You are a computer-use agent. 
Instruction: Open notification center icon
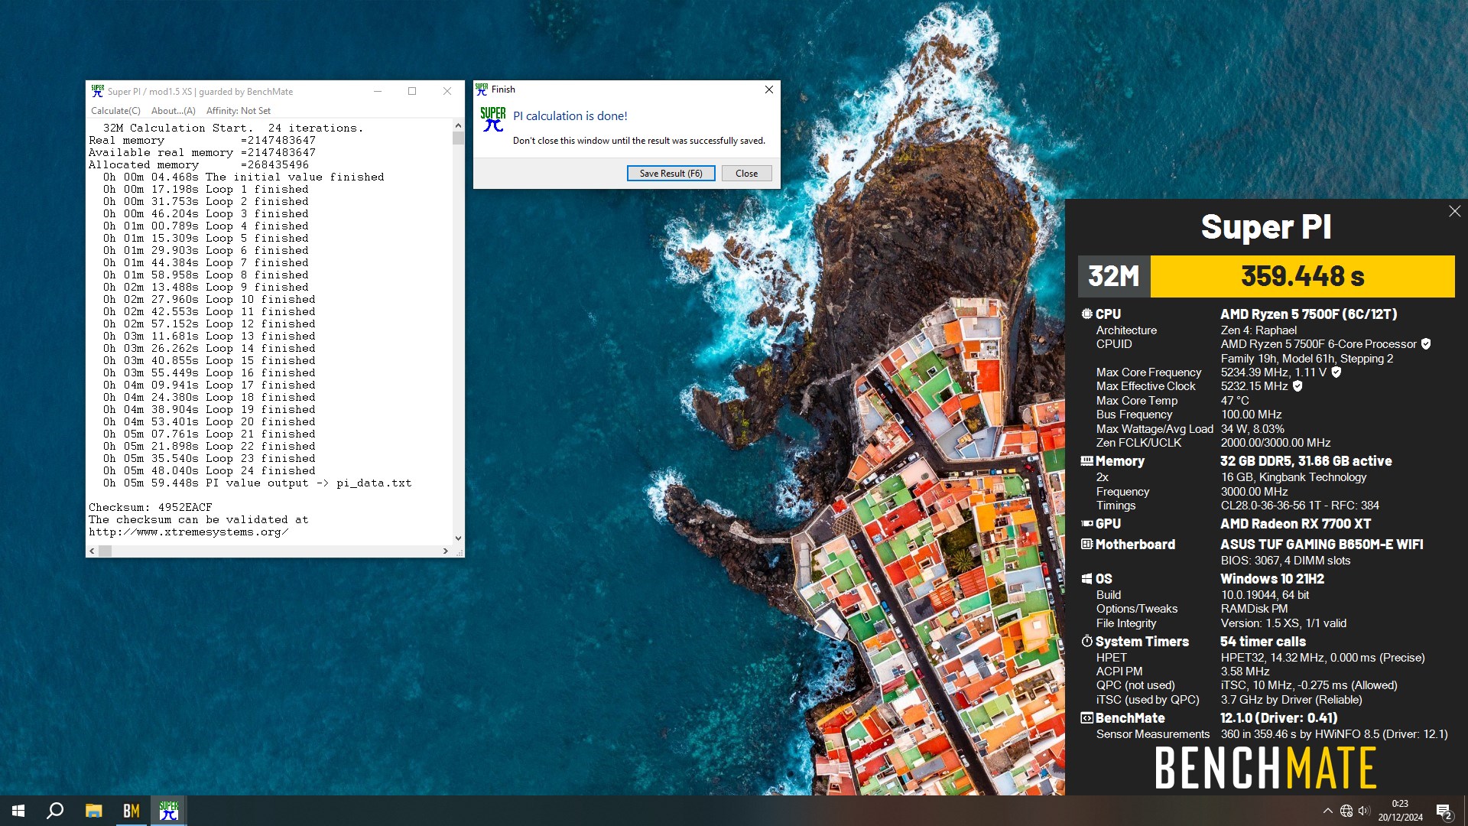pos(1444,811)
